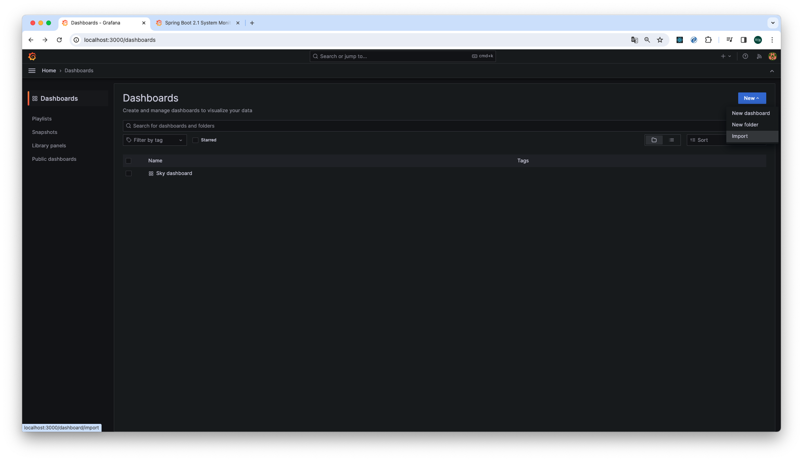Open the Sky dashboard link
The width and height of the screenshot is (803, 461).
pos(174,173)
